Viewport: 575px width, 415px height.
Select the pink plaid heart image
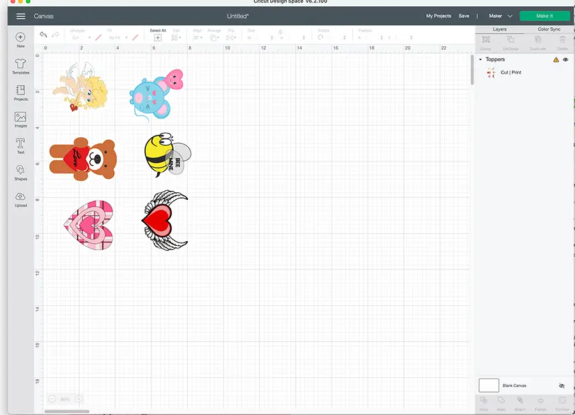click(89, 225)
